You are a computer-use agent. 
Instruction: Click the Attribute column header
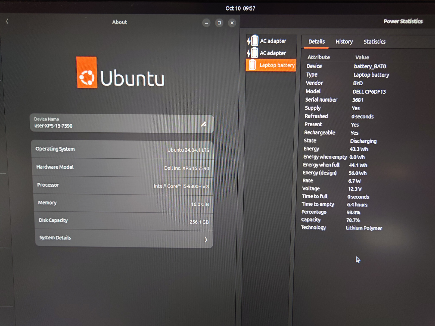pos(319,57)
